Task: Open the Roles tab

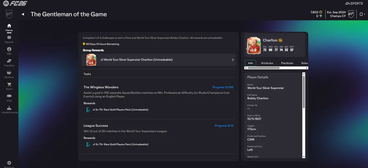Action: [304, 63]
